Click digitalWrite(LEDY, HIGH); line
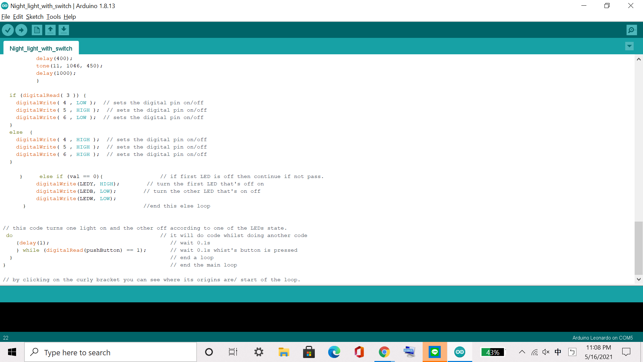 tap(78, 184)
